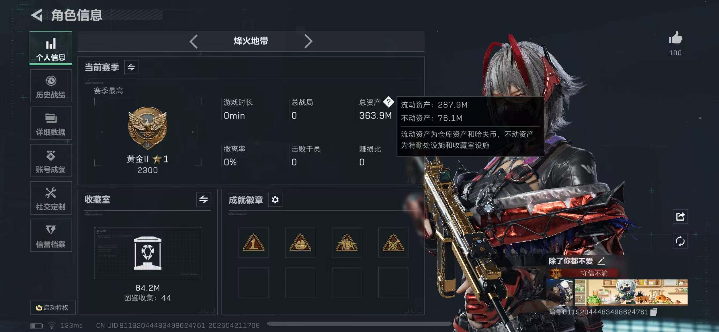This screenshot has width=719, height=332.
Task: Toggle the 收藏室 swap view button
Action: (x=204, y=199)
